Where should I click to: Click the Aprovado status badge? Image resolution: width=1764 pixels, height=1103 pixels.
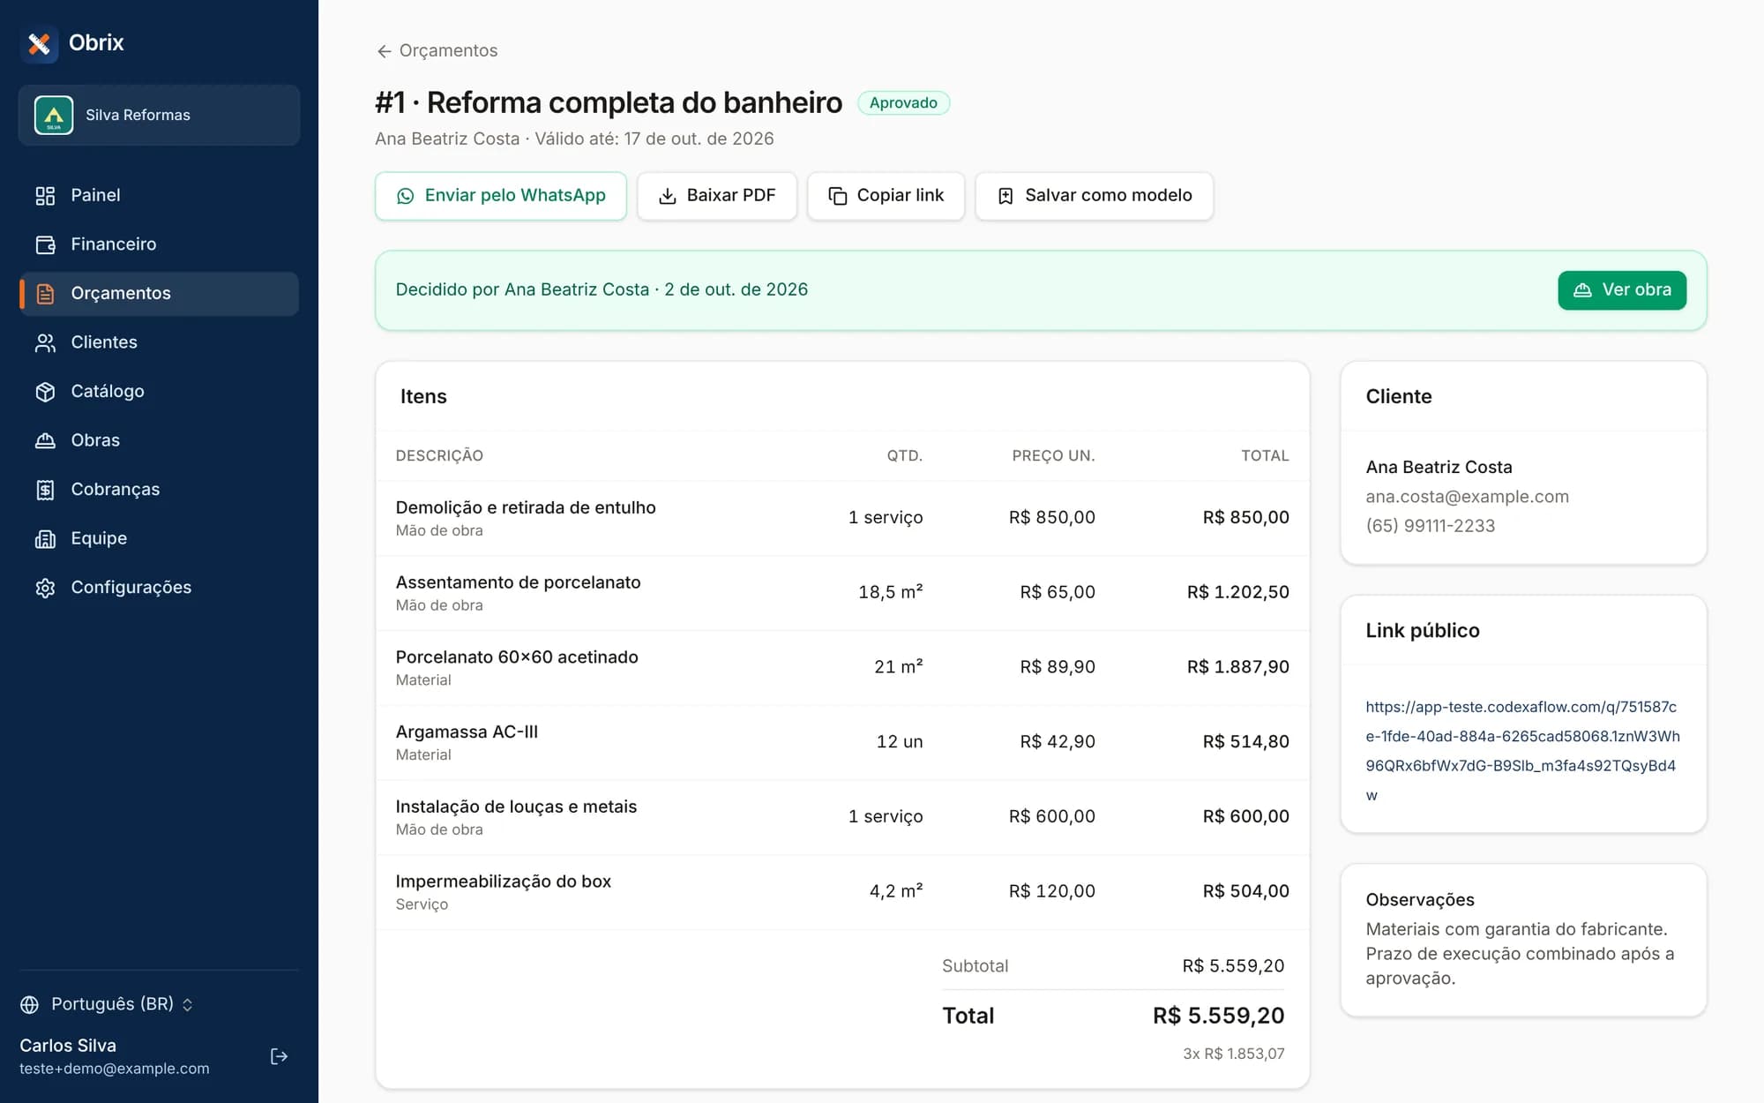click(903, 103)
